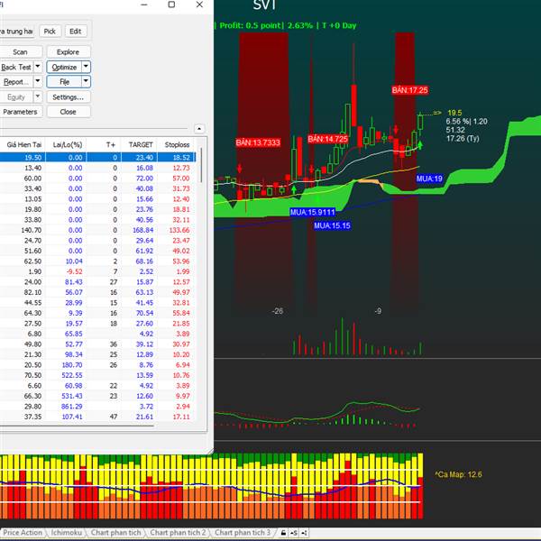Click the add sheet icon after the lock

(294, 533)
